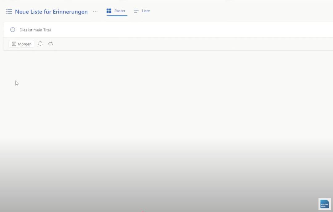Switch to the Raster view tab
333x212 pixels.
click(x=116, y=11)
